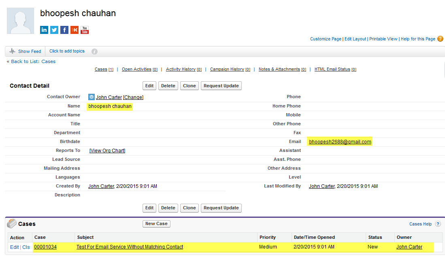The width and height of the screenshot is (445, 257).
Task: Go back to the Cases list
Action: [31, 61]
